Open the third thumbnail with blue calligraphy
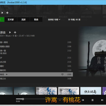 pyautogui.click(x=47, y=91)
